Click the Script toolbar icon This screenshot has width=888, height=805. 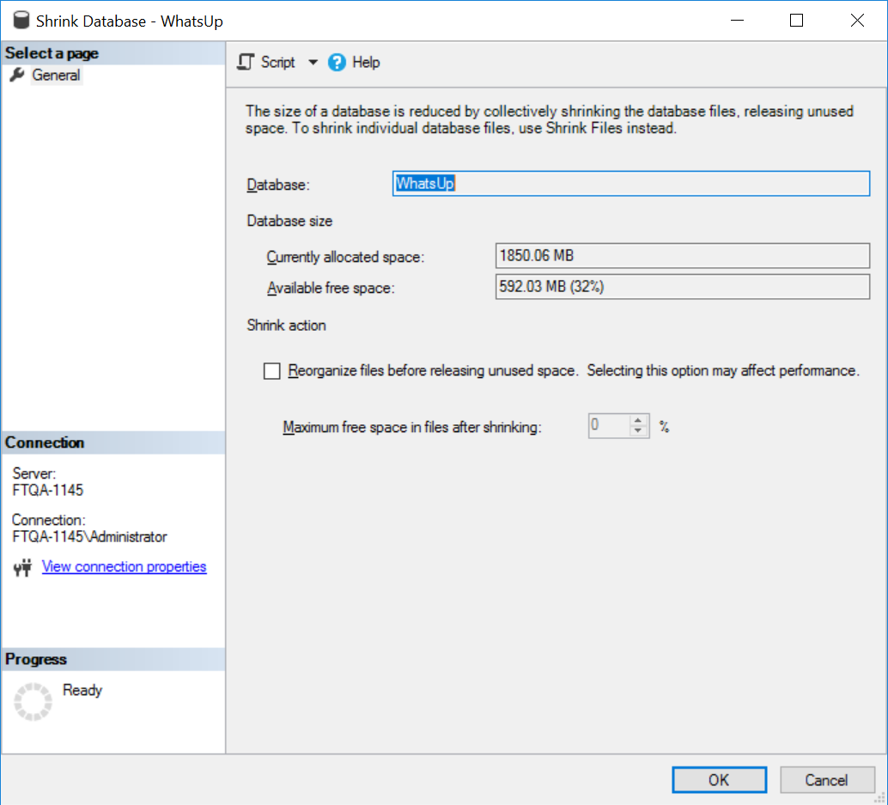(245, 62)
